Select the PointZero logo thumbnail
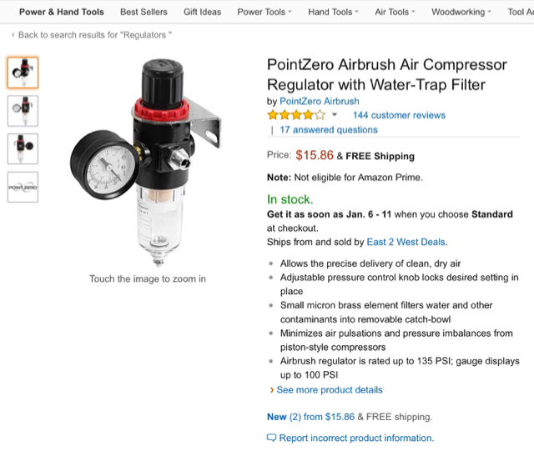The image size is (534, 461). coord(23,187)
